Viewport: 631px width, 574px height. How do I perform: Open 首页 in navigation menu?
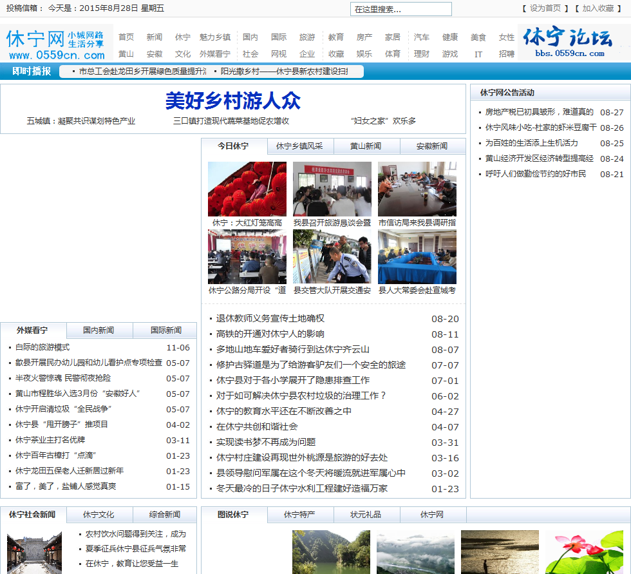126,37
